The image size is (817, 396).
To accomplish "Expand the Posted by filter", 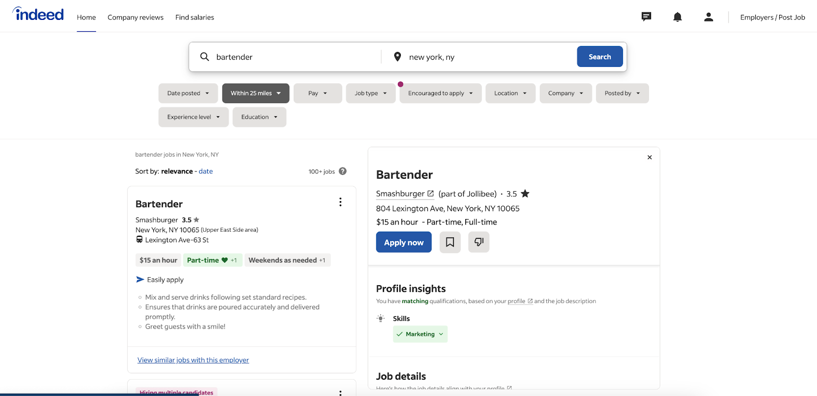I will [x=622, y=93].
